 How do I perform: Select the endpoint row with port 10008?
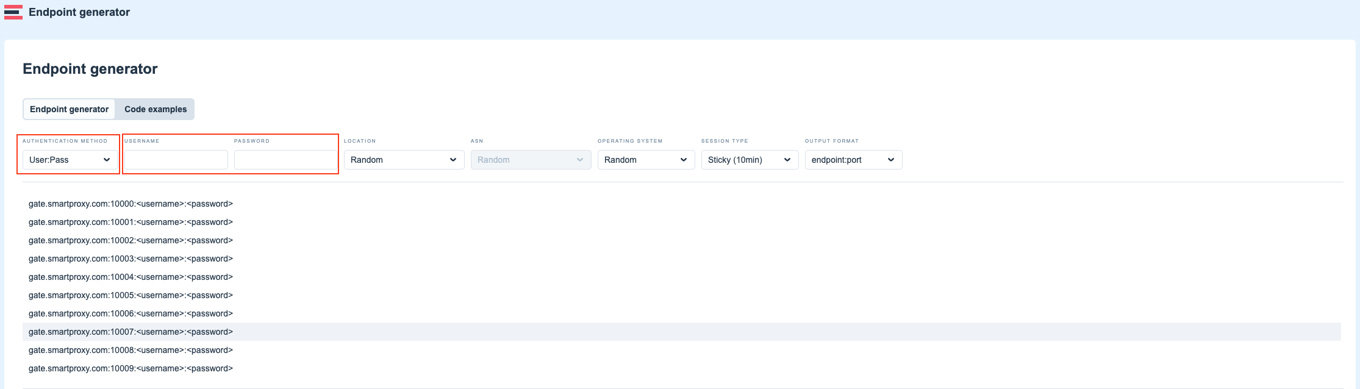[x=682, y=350]
